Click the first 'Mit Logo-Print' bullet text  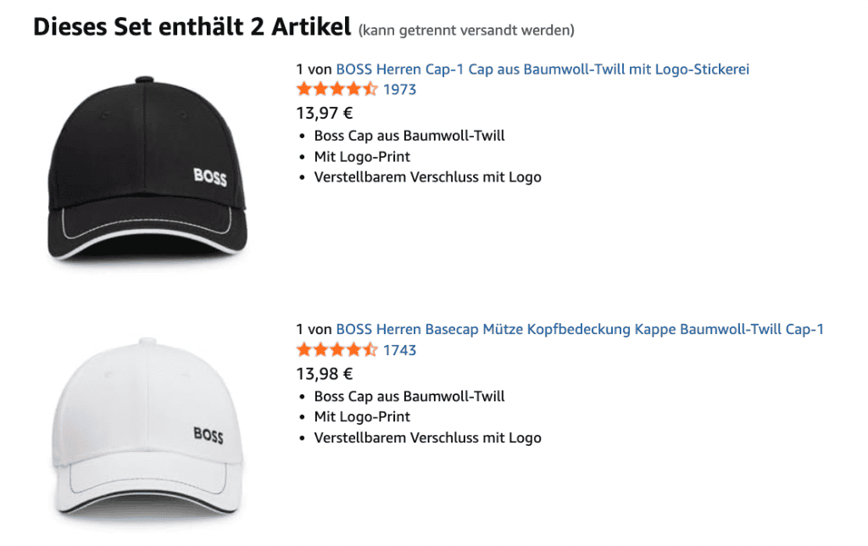coord(362,157)
